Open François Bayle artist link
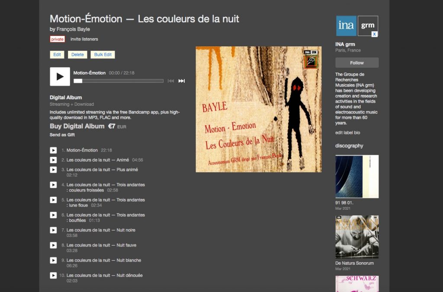Image resolution: width=443 pixels, height=292 pixels. (x=73, y=29)
